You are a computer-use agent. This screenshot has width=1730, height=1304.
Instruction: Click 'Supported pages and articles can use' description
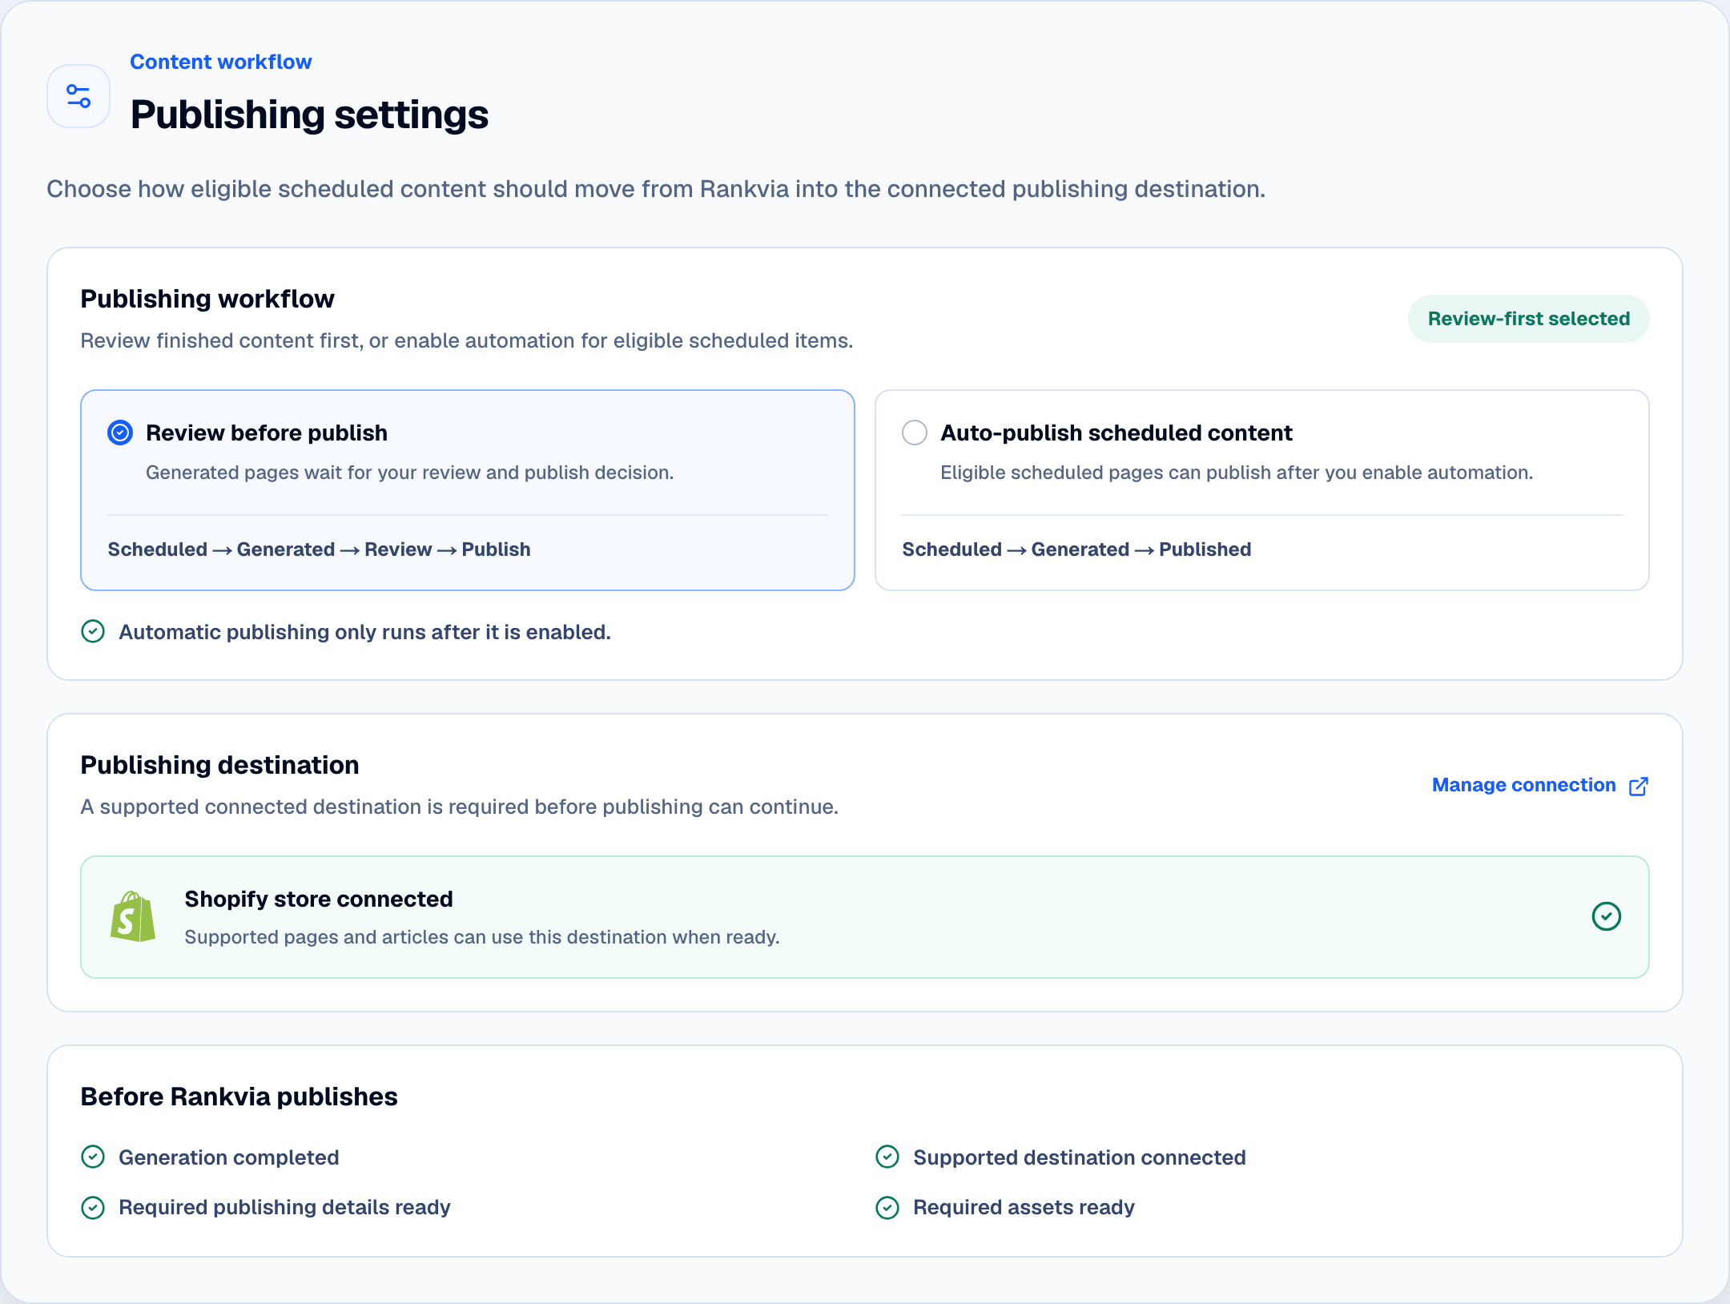[482, 937]
